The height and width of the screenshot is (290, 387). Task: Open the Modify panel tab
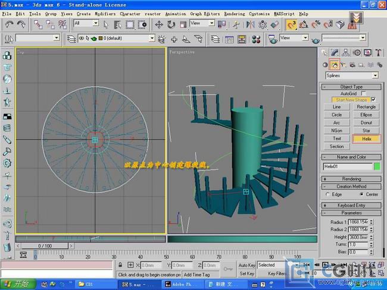pos(335,52)
